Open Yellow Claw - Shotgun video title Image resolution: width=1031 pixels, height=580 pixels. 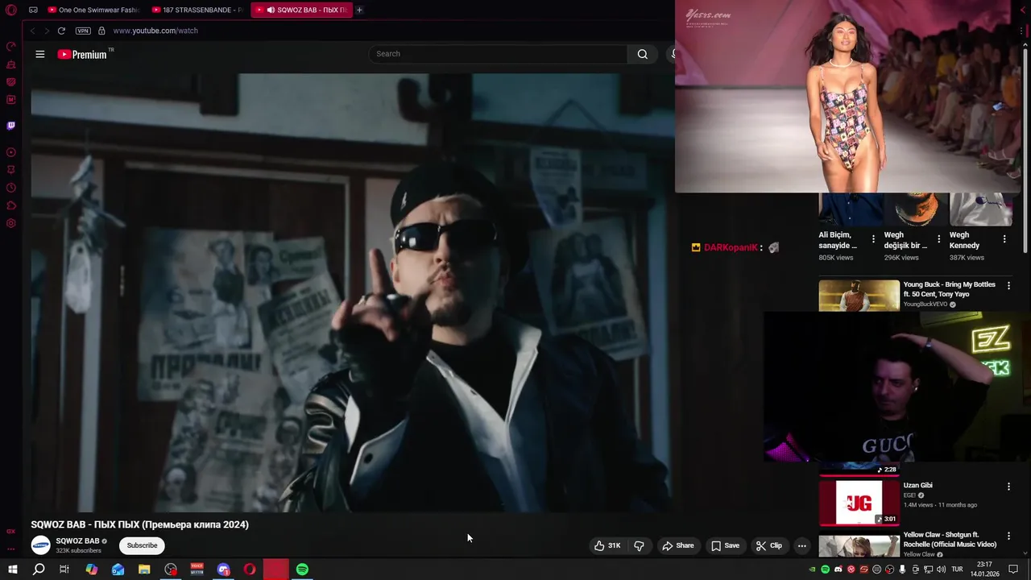point(950,539)
